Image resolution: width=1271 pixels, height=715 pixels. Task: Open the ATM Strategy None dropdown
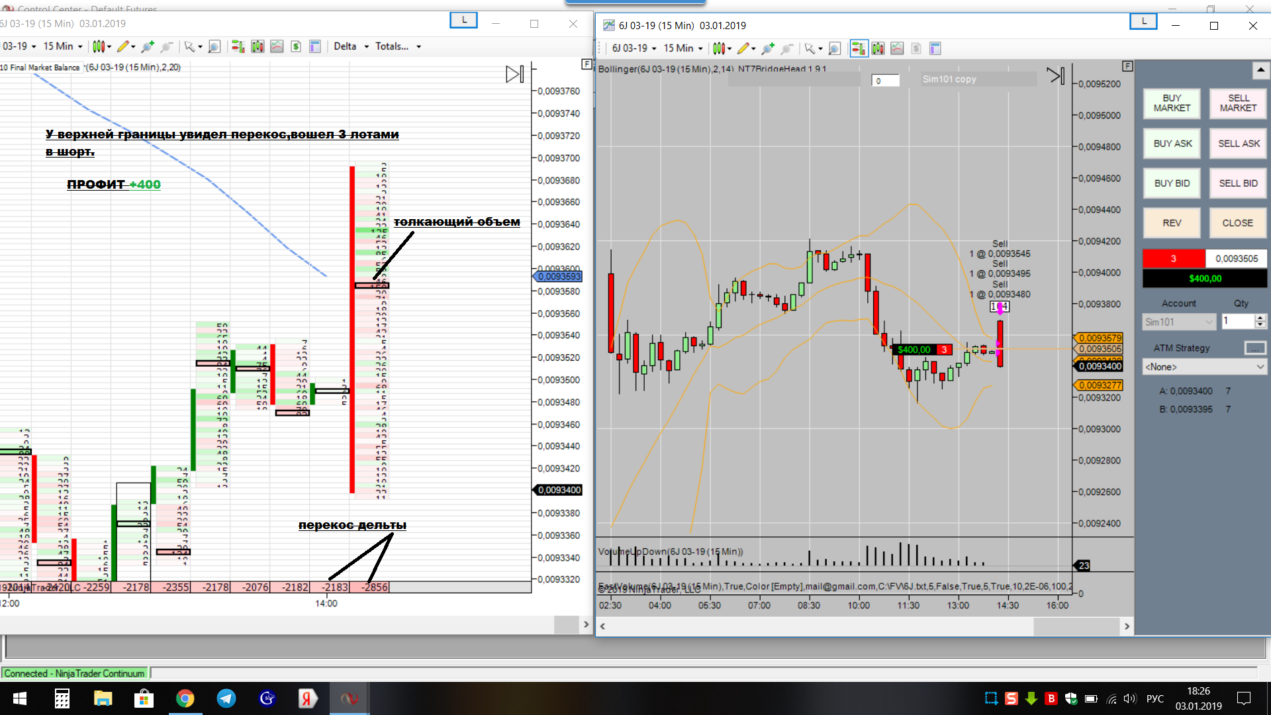(x=1204, y=367)
